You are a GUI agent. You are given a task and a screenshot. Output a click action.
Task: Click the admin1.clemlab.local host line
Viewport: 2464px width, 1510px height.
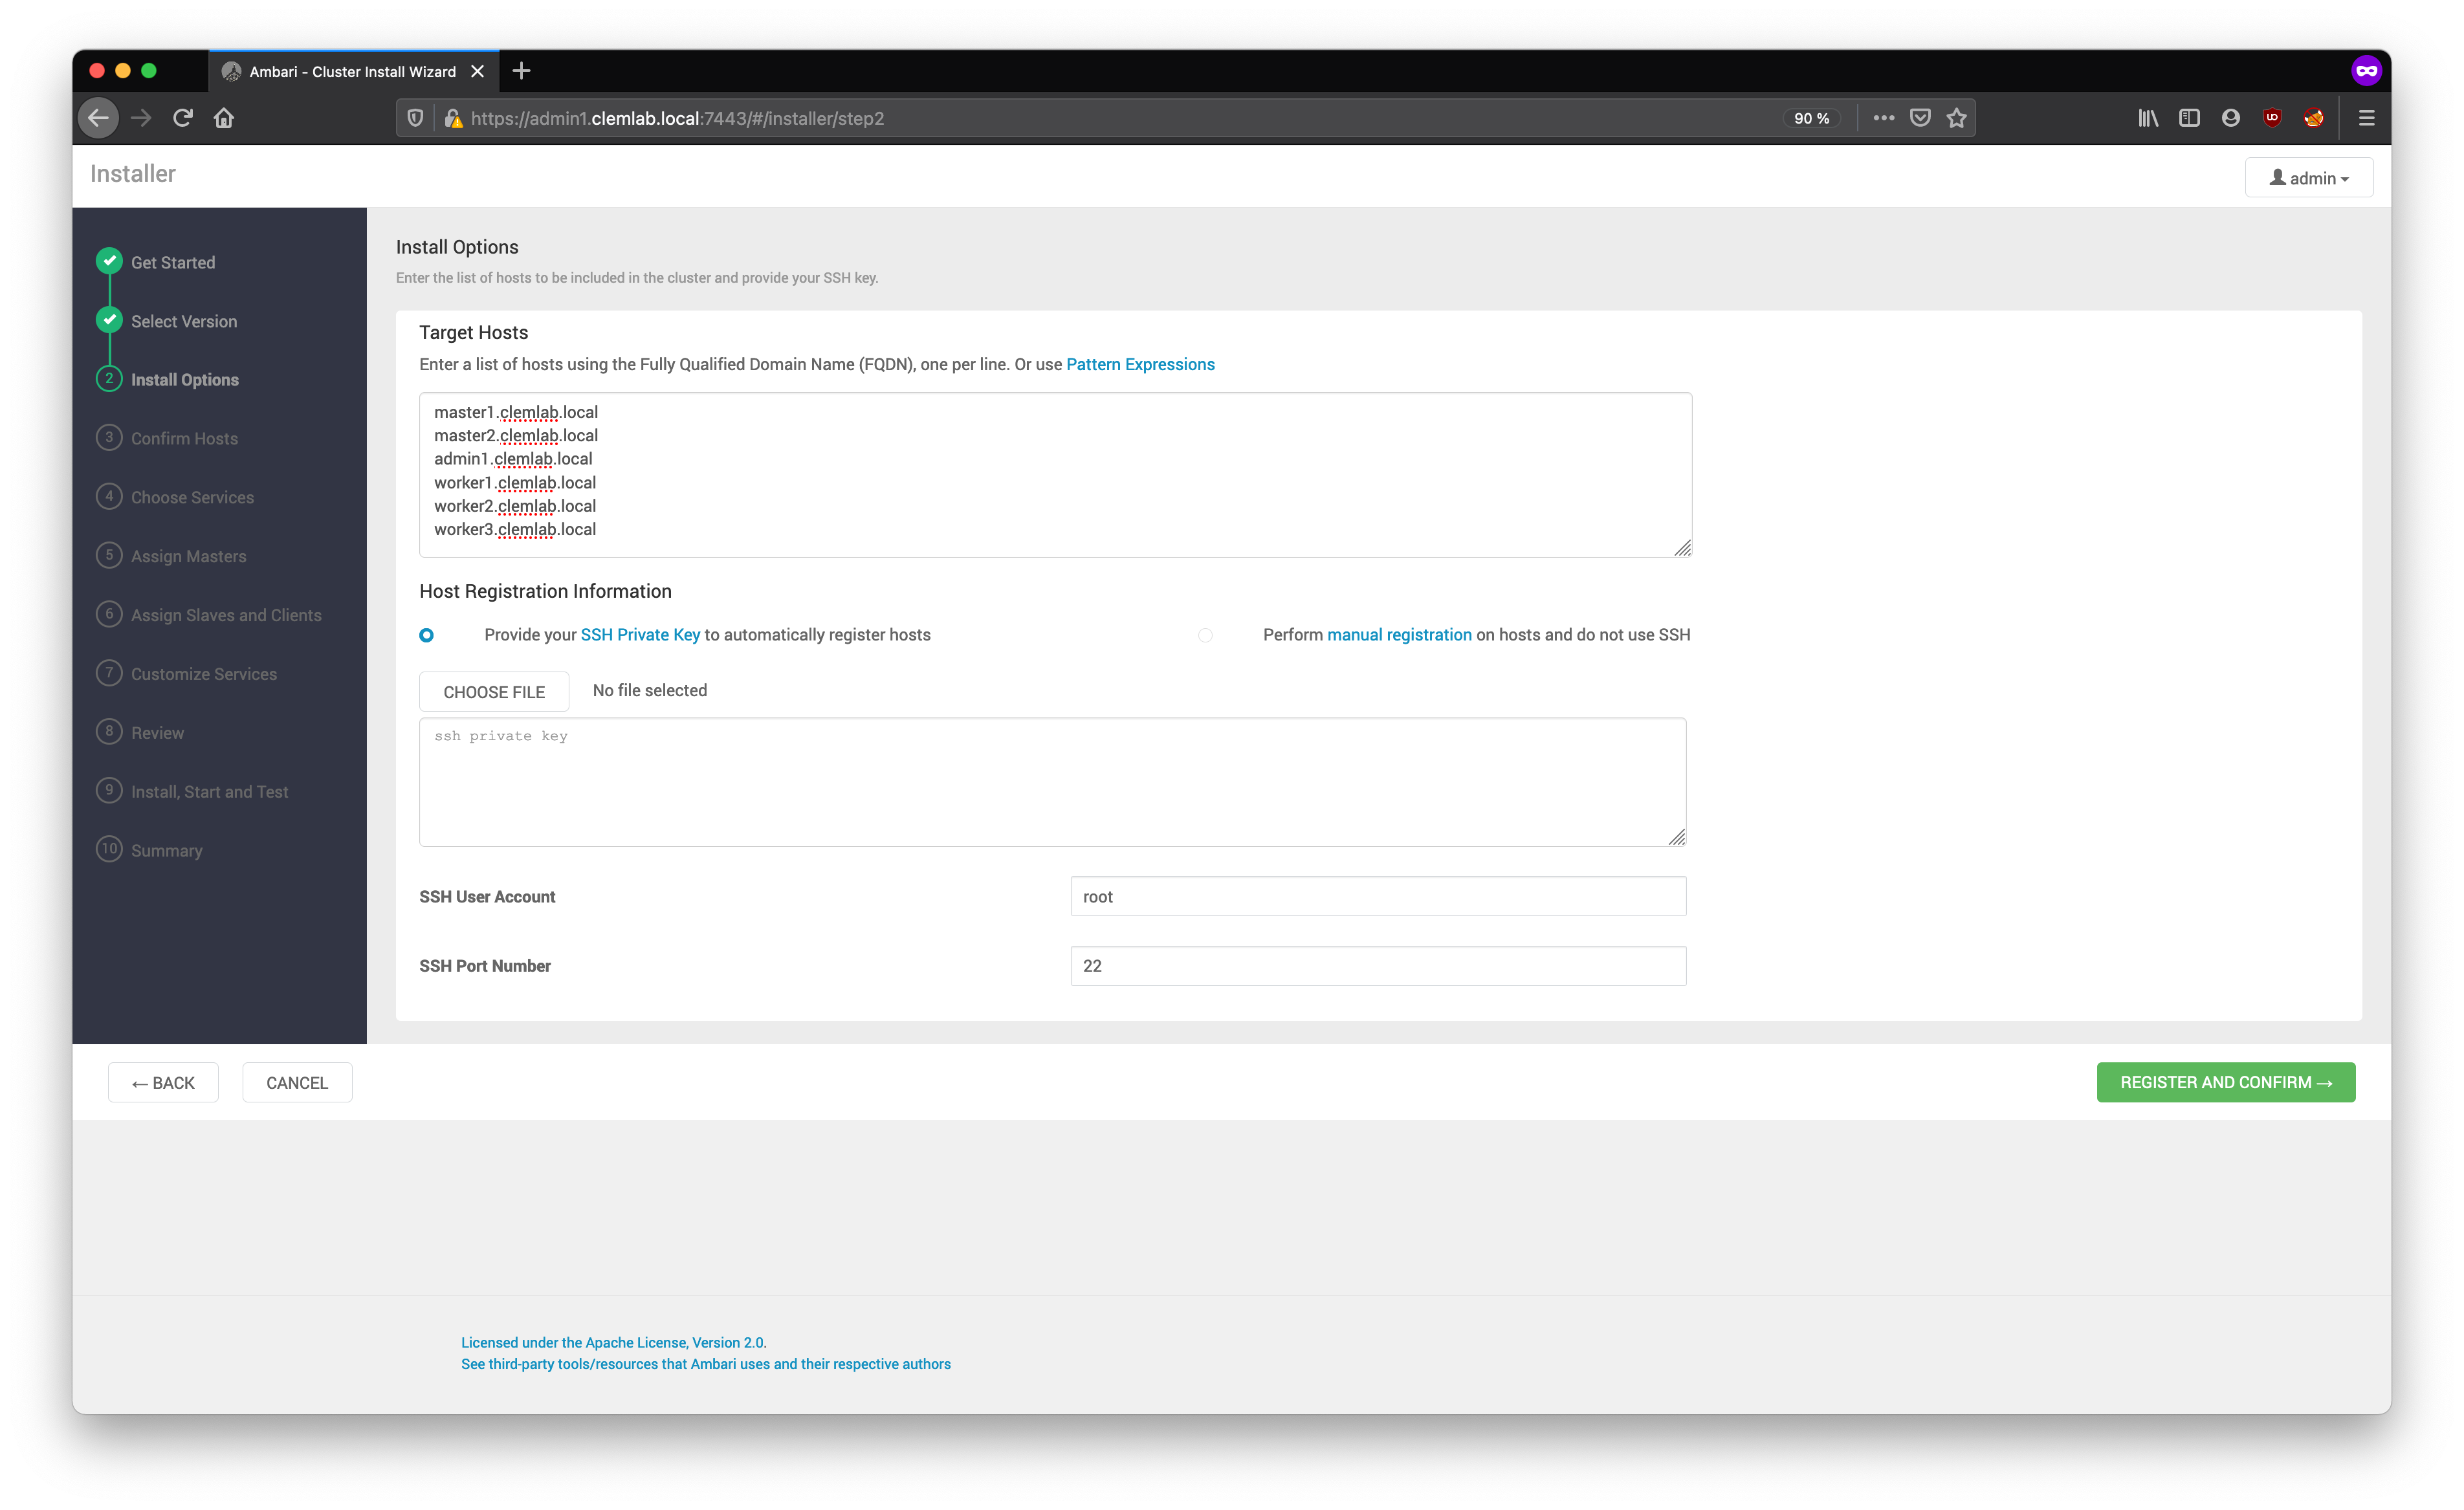point(513,459)
